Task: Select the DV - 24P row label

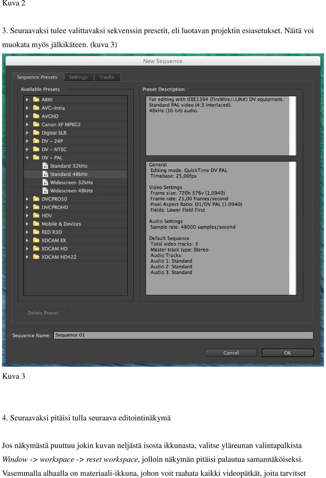Action: [52, 141]
